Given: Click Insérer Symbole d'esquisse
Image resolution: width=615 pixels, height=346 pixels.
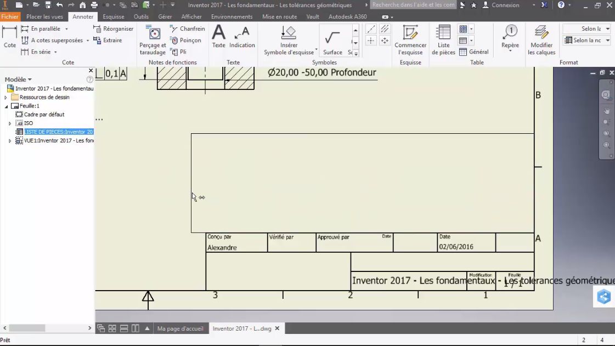Looking at the screenshot, I should coord(289,39).
